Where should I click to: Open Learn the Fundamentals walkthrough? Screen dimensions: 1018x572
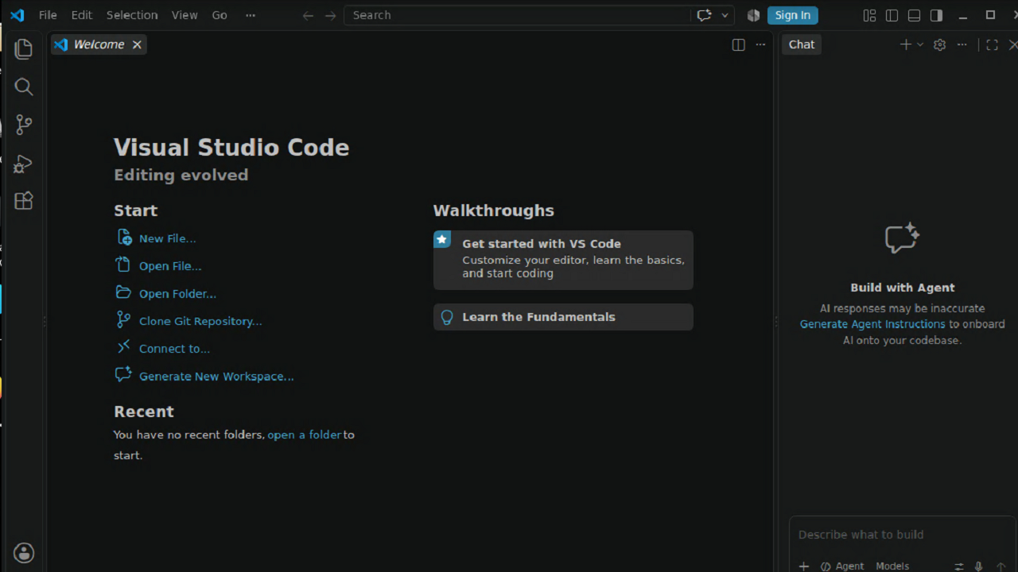pyautogui.click(x=563, y=317)
